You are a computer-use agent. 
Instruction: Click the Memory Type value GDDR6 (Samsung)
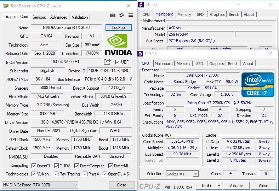pos(53,105)
